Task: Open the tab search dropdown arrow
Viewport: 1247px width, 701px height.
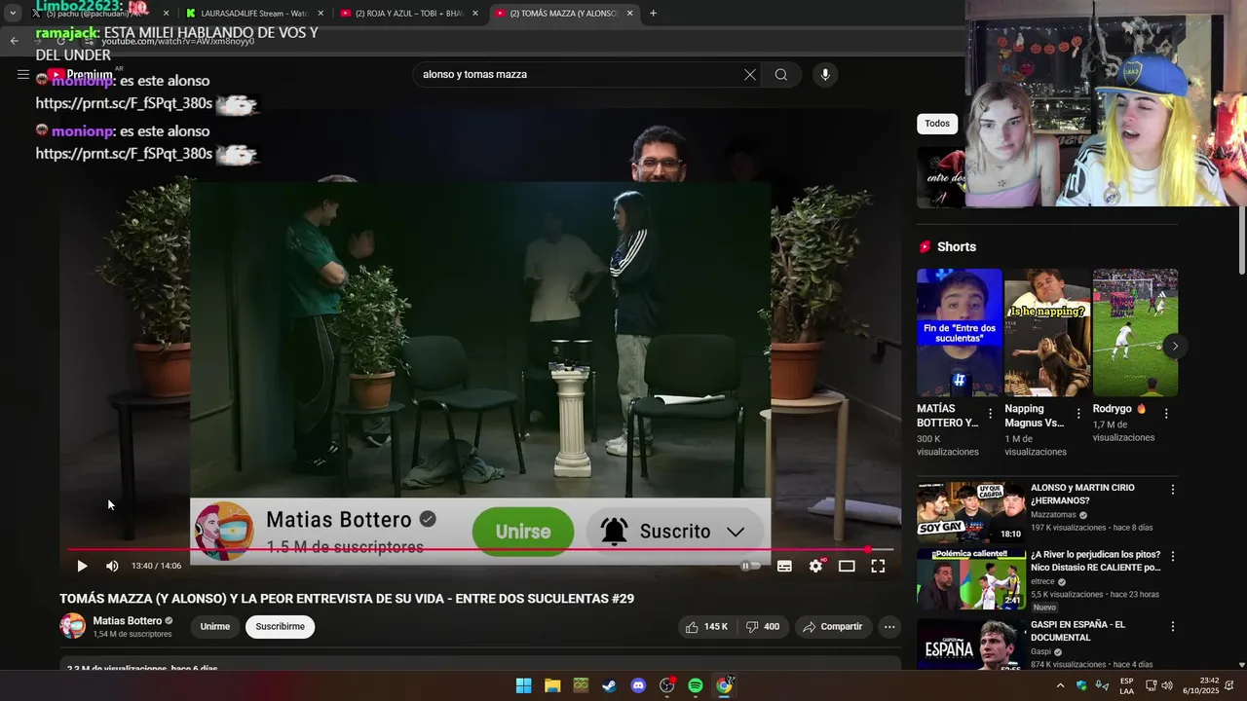Action: pos(13,14)
